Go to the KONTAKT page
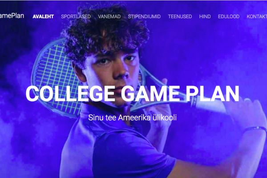267x178 pixels. click(x=257, y=16)
